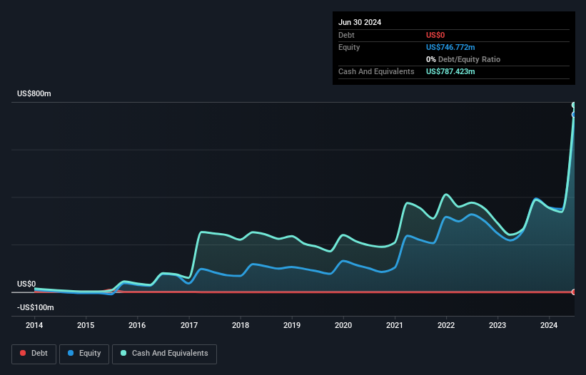Click the 2020 x-axis label
The width and height of the screenshot is (586, 375).
(x=343, y=325)
